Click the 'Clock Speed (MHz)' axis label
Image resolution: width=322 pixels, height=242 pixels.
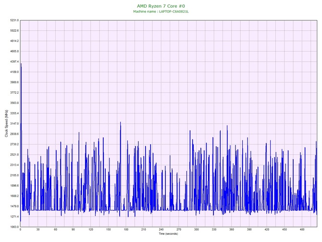point(6,123)
